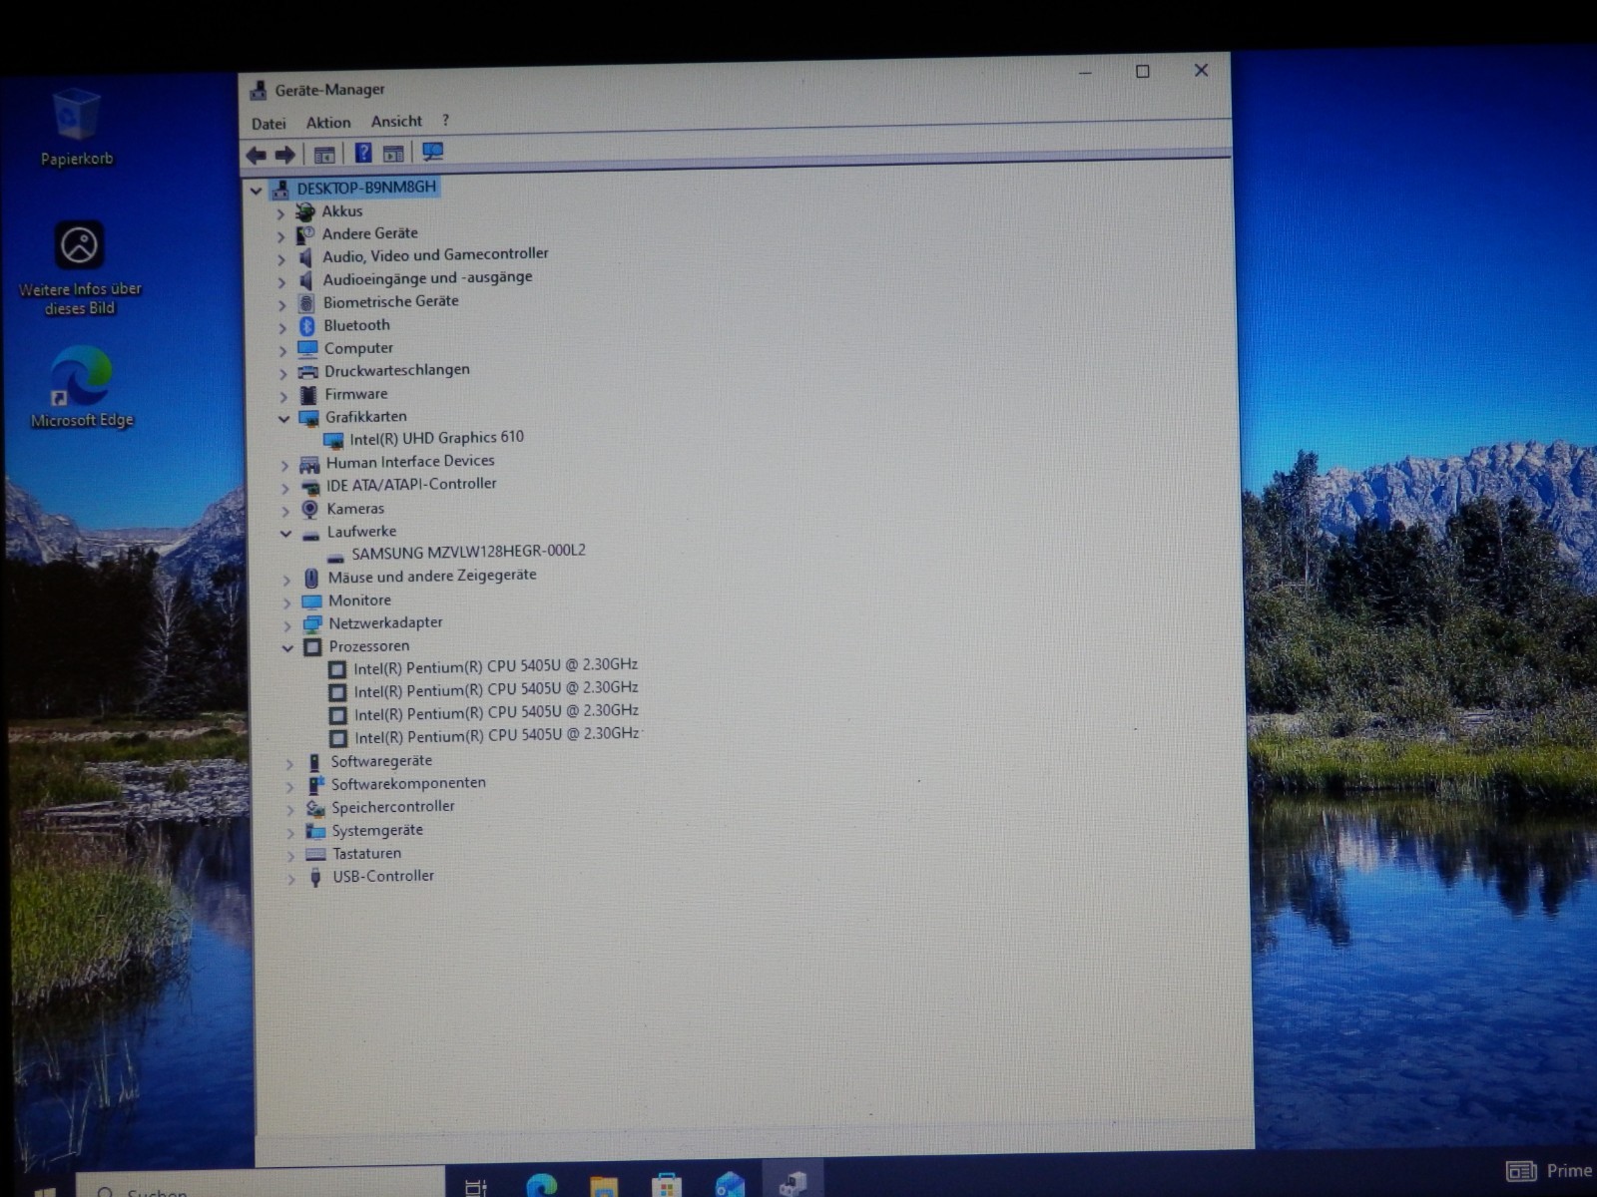Click the Tastaturen keyboard icon

click(x=315, y=854)
